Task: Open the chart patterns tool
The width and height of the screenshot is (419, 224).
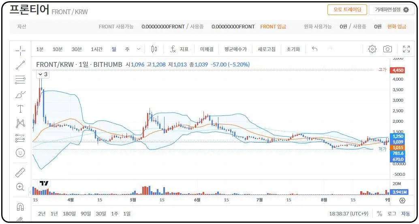Action: click(20, 124)
